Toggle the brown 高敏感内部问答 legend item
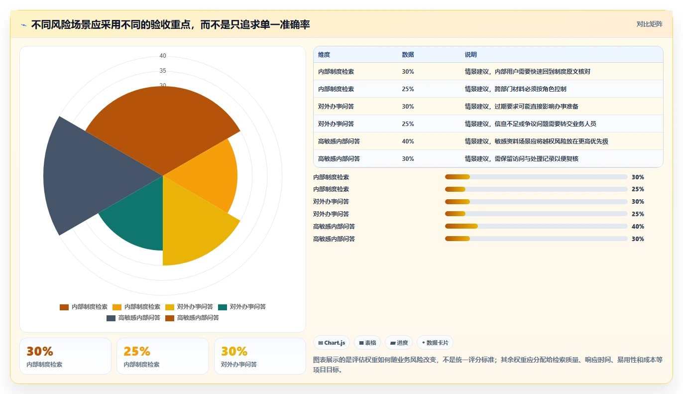The height and width of the screenshot is (394, 683). click(192, 318)
